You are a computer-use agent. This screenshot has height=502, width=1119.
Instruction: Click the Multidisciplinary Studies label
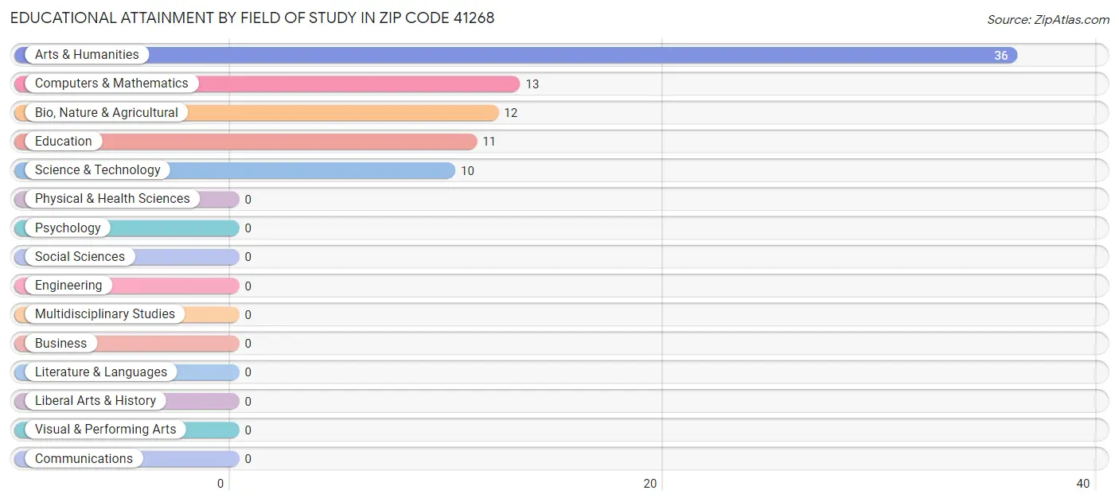click(x=105, y=314)
